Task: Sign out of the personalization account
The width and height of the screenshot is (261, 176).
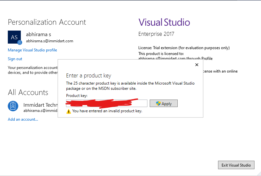Action: 15,59
